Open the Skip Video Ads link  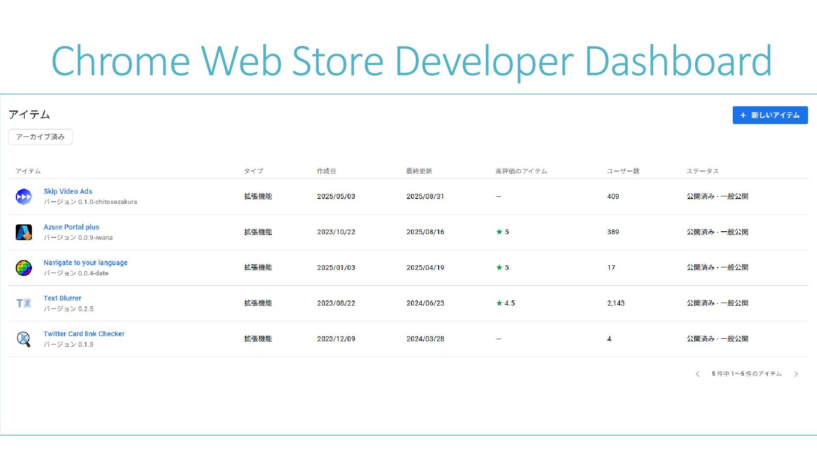coord(68,191)
